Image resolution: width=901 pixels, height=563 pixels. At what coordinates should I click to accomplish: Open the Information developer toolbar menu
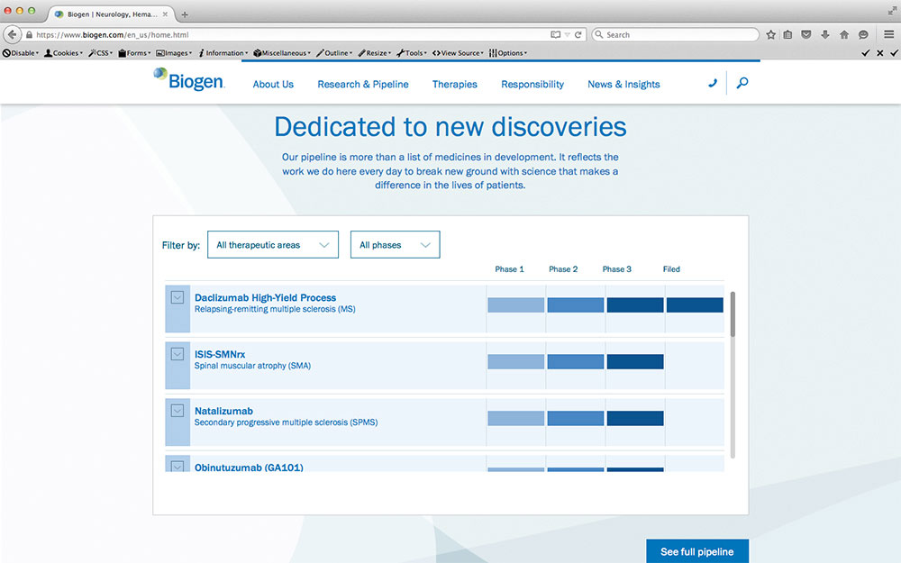[x=223, y=53]
